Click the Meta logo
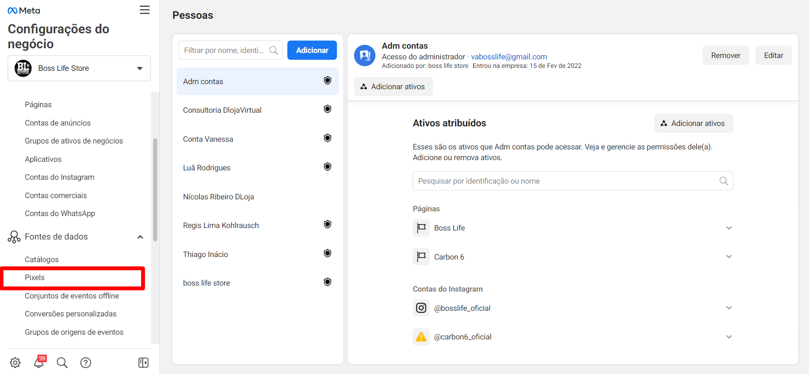The width and height of the screenshot is (809, 374). [x=24, y=11]
